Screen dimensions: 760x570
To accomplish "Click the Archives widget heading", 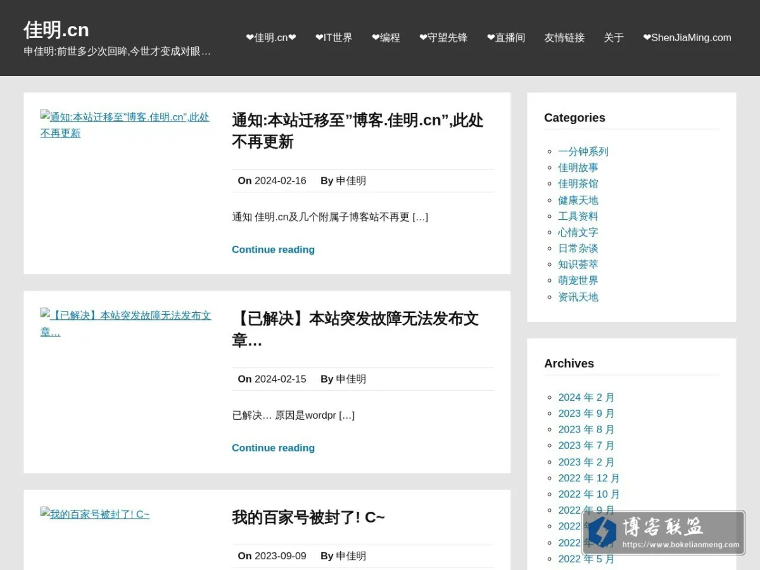I will 569,364.
